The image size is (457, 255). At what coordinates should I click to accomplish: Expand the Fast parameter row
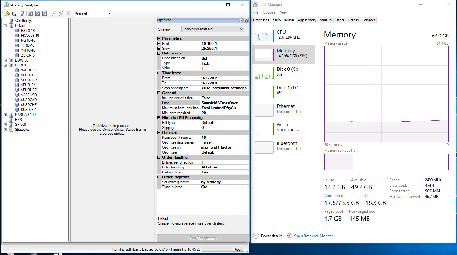pyautogui.click(x=159, y=44)
